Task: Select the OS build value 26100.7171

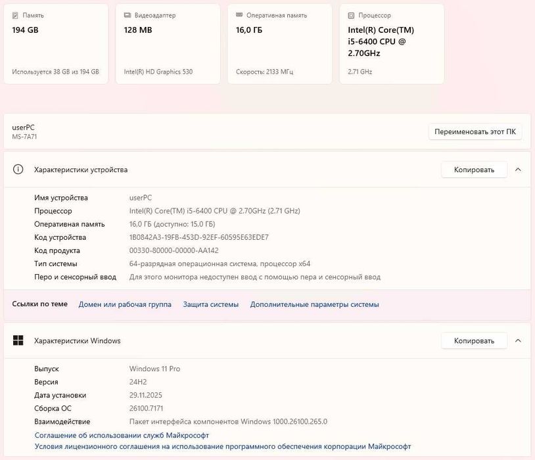Action: pos(146,408)
